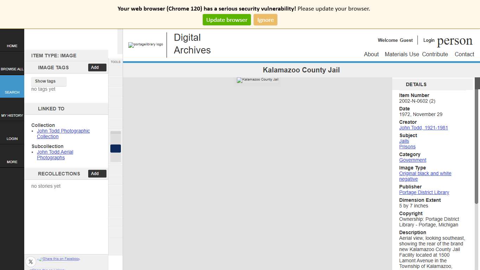Expand MORE in the left sidebar
Viewport: 480px width, 270px height.
coord(12,162)
